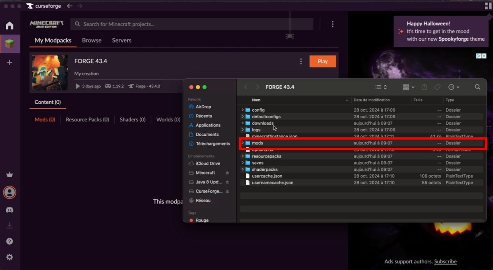Click the add game plus icon
493x270 pixels.
(9, 62)
